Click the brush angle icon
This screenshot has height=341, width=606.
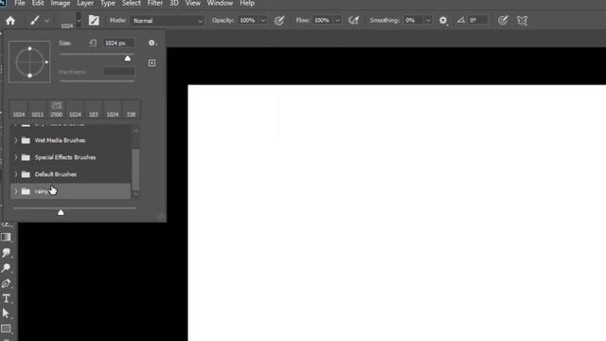tap(461, 20)
